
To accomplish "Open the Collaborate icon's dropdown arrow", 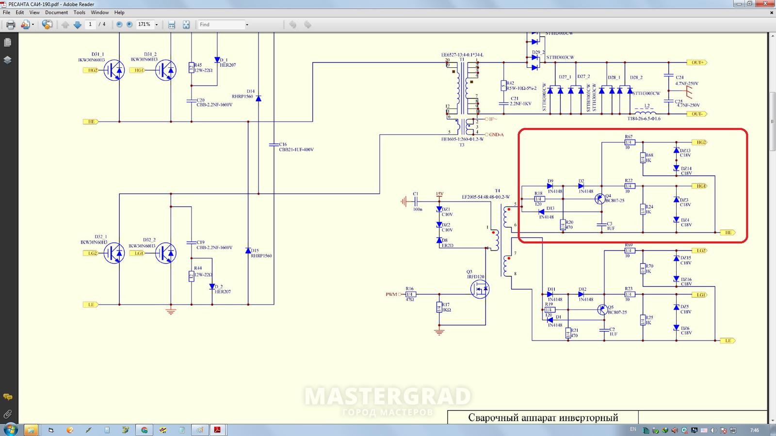I will point(33,25).
